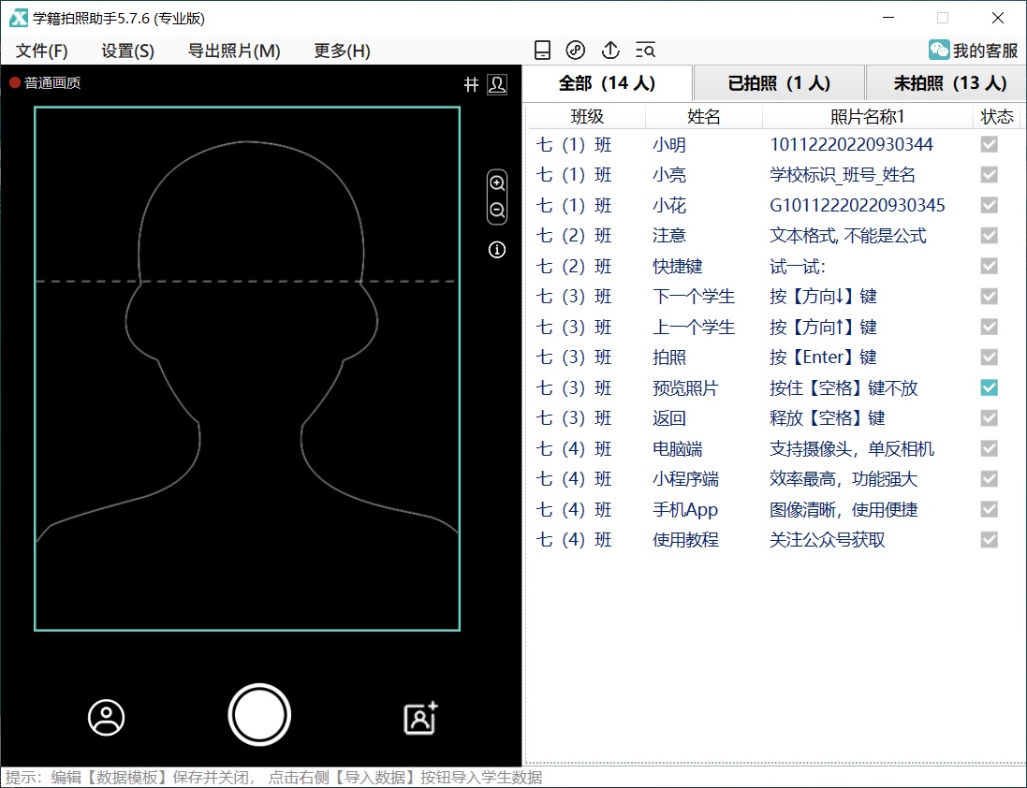Viewport: 1027px width, 788px height.
Task: Click the add portrait photo icon
Action: pyautogui.click(x=420, y=718)
